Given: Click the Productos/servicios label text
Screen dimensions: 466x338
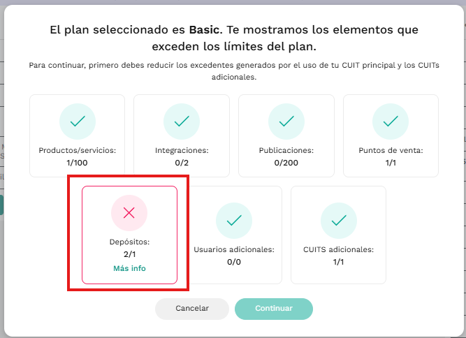Looking at the screenshot, I should click(78, 150).
